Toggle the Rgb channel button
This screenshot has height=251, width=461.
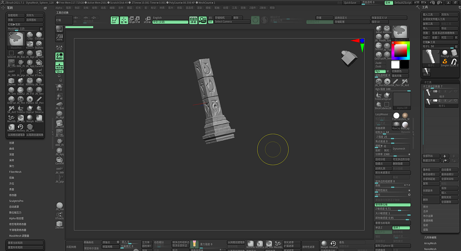380,71
